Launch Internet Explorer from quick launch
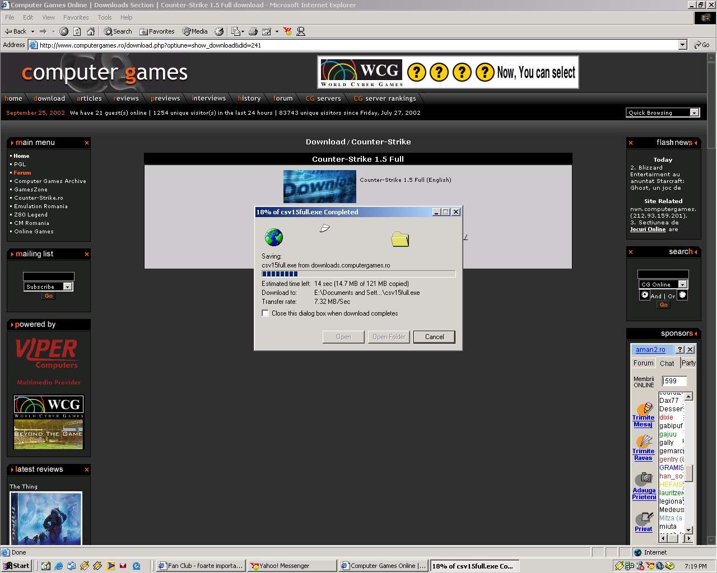The height and width of the screenshot is (573, 717). coord(58,566)
